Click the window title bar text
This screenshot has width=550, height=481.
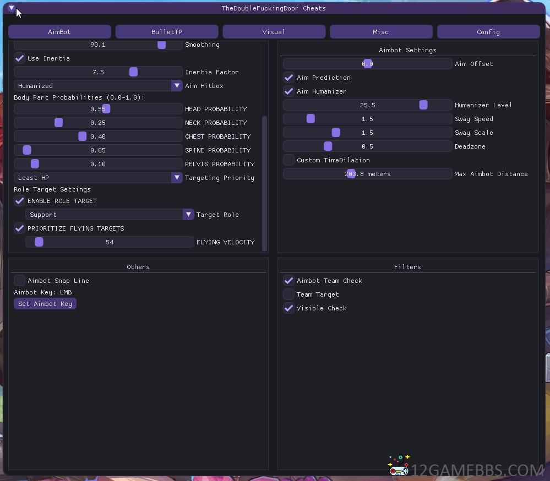pos(274,8)
